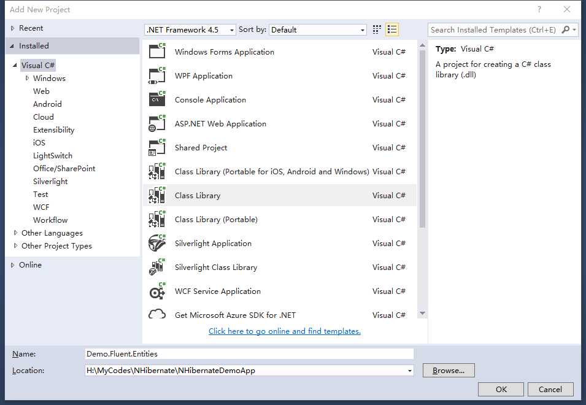586x405 pixels.
Task: Expand the Windows tree node
Action: tap(27, 78)
